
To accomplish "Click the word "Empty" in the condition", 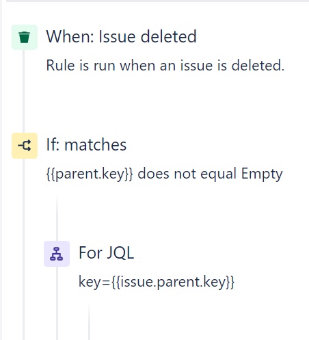I will point(262,174).
